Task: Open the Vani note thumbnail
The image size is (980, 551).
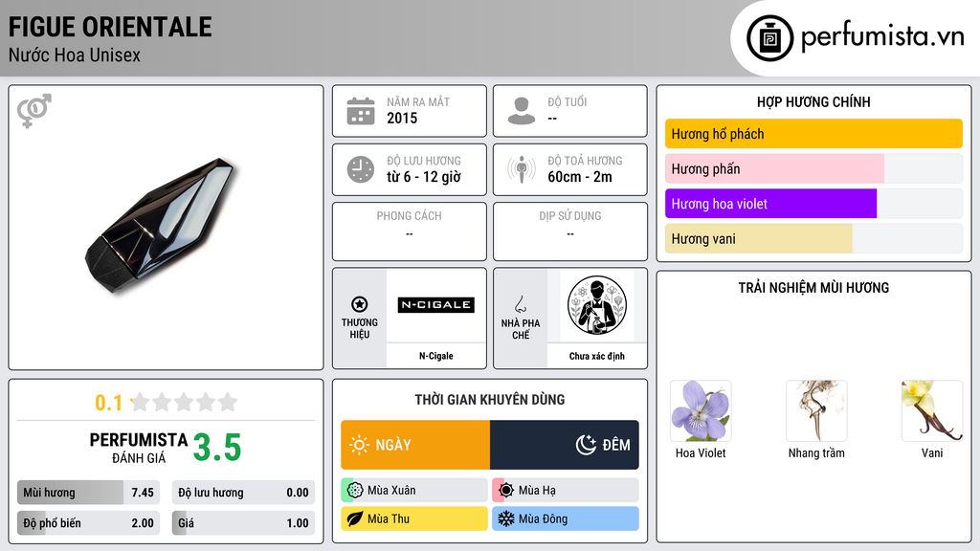Action: point(932,411)
